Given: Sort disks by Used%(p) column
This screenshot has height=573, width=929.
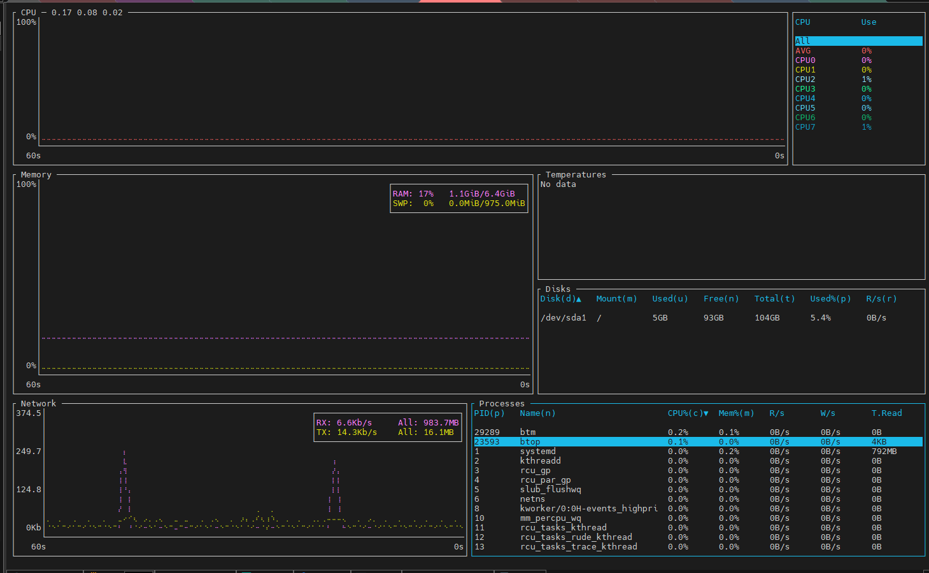Looking at the screenshot, I should [830, 298].
